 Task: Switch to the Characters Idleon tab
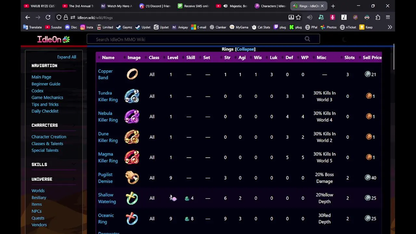(270, 6)
